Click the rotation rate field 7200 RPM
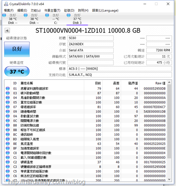The height and width of the screenshot is (186, 176). point(159,50)
